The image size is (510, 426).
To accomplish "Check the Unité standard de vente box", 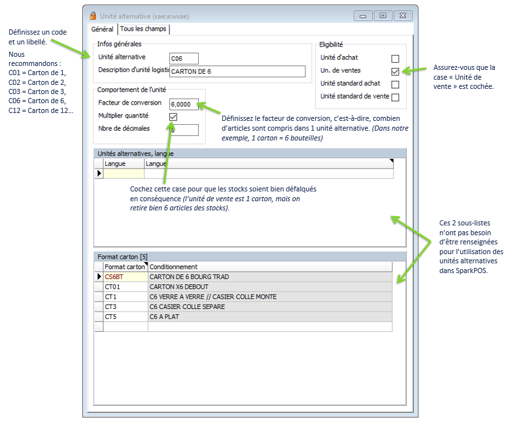I will tap(395, 97).
